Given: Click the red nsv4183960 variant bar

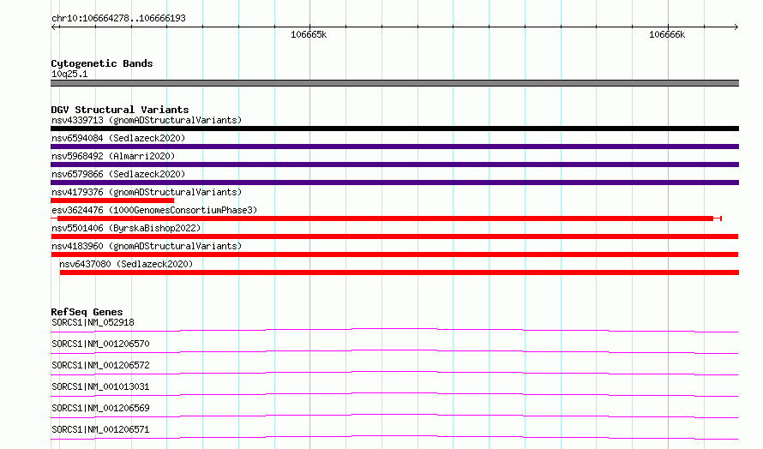Looking at the screenshot, I should [x=394, y=254].
